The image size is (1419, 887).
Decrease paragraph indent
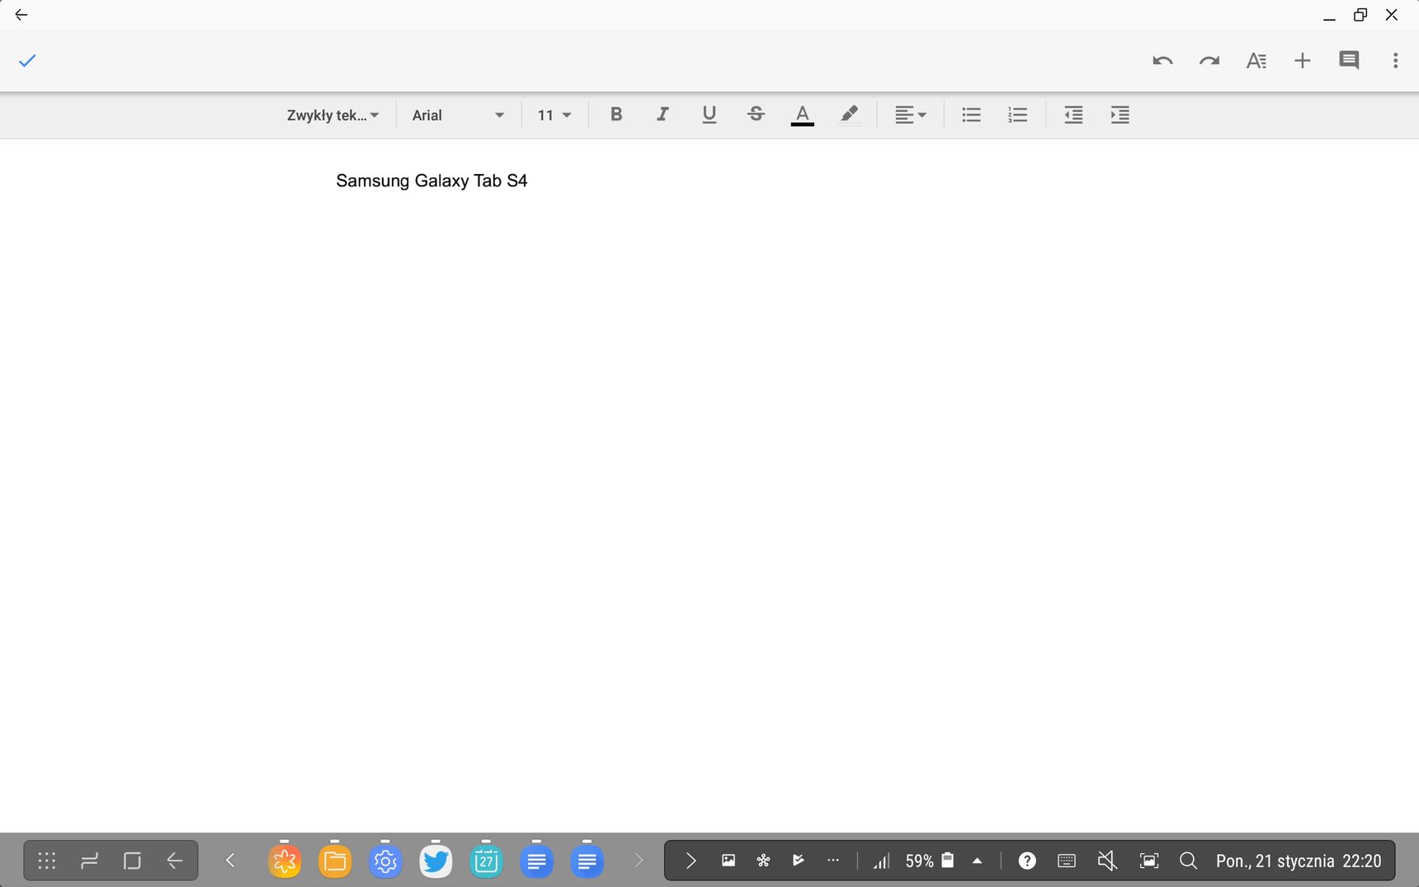pyautogui.click(x=1073, y=116)
